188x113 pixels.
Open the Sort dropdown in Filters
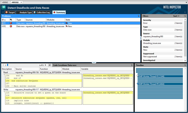click(x=176, y=16)
